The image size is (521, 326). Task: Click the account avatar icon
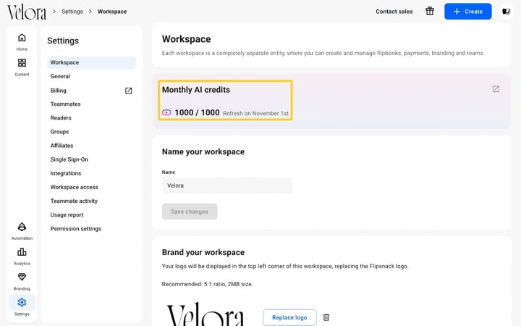(x=506, y=12)
